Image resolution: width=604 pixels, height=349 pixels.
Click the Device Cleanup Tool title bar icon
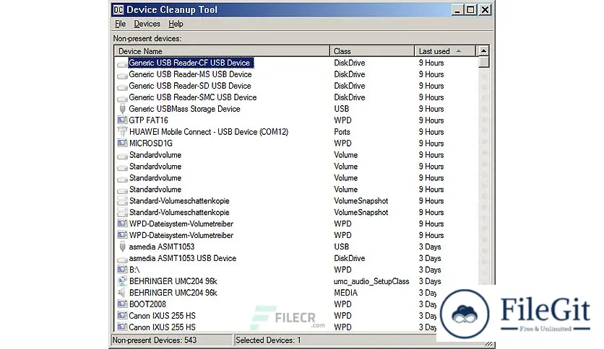118,9
